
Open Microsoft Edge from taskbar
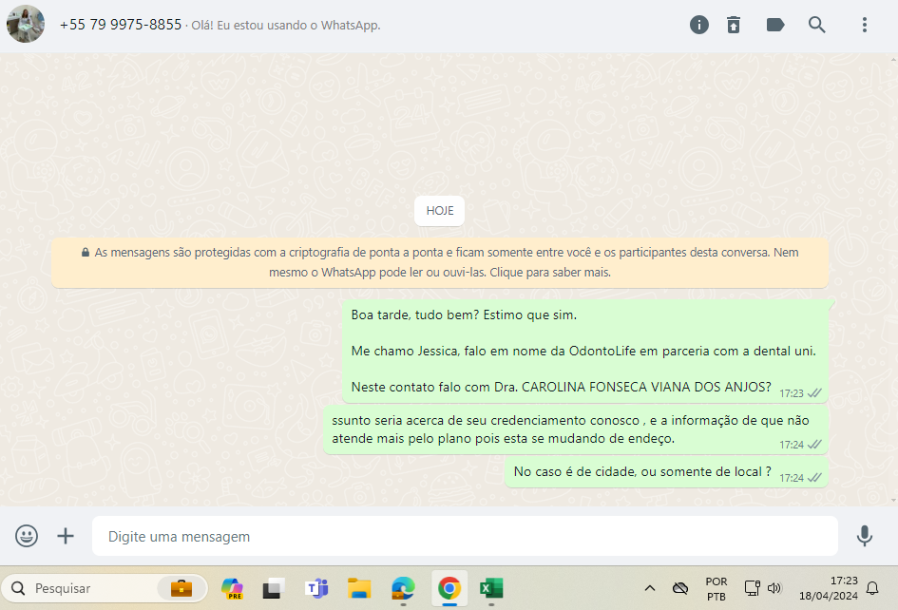pos(403,588)
